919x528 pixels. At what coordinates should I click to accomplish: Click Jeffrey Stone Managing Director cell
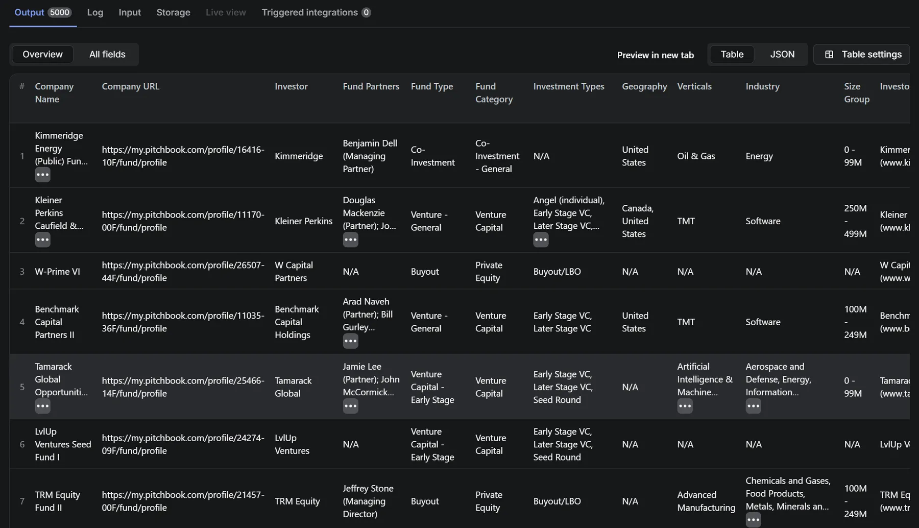(368, 501)
